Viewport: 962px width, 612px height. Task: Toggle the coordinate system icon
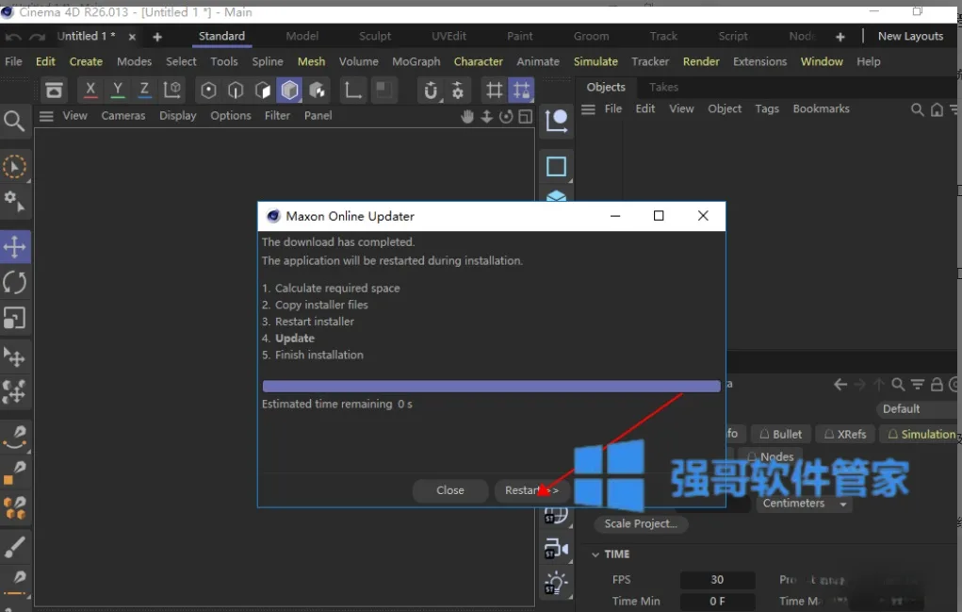coord(171,91)
